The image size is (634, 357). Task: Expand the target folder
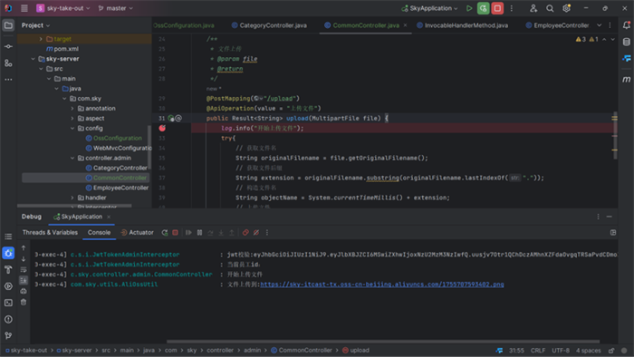pos(41,39)
